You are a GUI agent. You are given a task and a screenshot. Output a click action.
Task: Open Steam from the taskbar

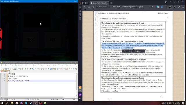(x=31, y=103)
